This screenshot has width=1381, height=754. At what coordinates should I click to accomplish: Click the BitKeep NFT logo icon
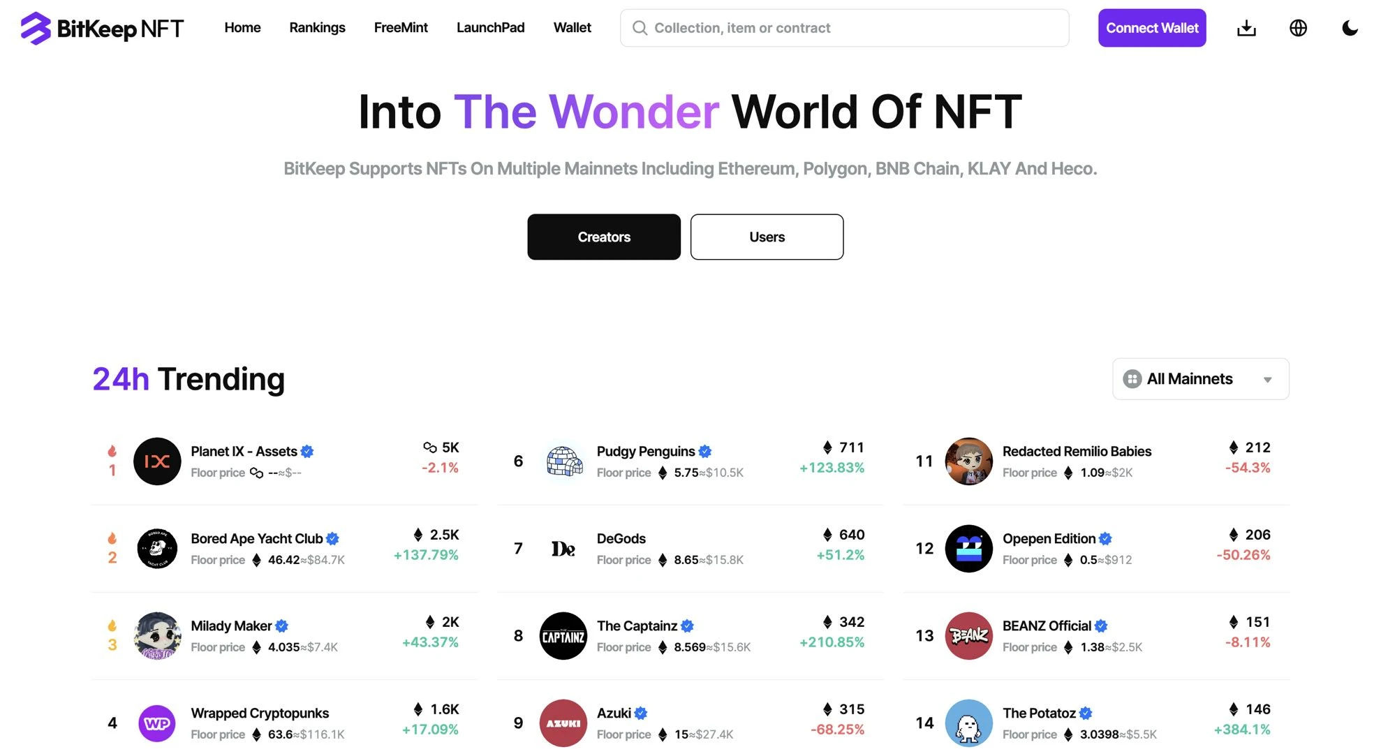[x=31, y=26]
